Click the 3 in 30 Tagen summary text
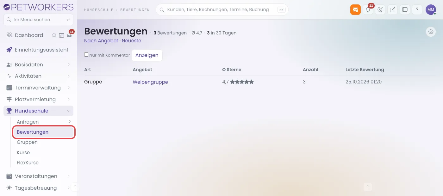The image size is (443, 196). tap(221, 33)
